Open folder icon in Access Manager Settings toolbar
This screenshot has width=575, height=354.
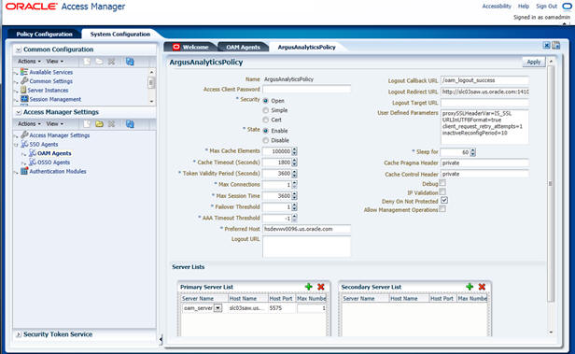click(99, 124)
